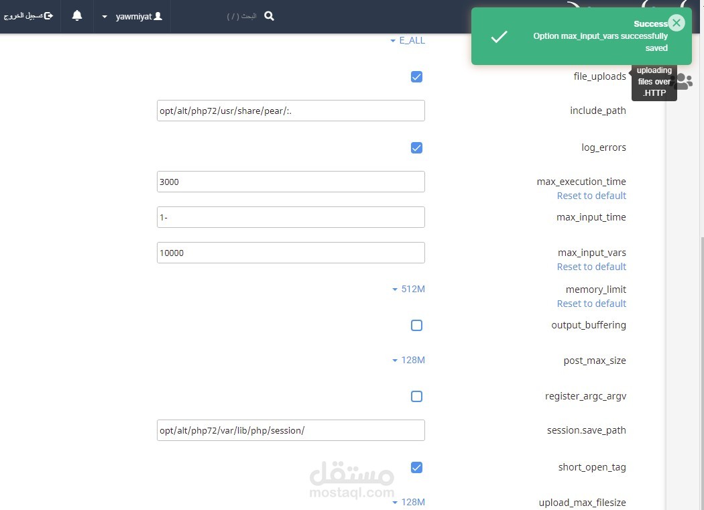Uncheck the file_uploads checkbox
704x510 pixels.
click(416, 76)
